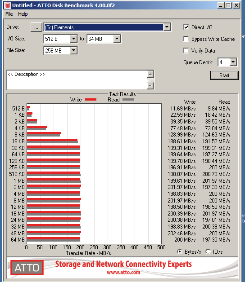Click the Read column header
The image size is (245, 282).
coord(224,102)
